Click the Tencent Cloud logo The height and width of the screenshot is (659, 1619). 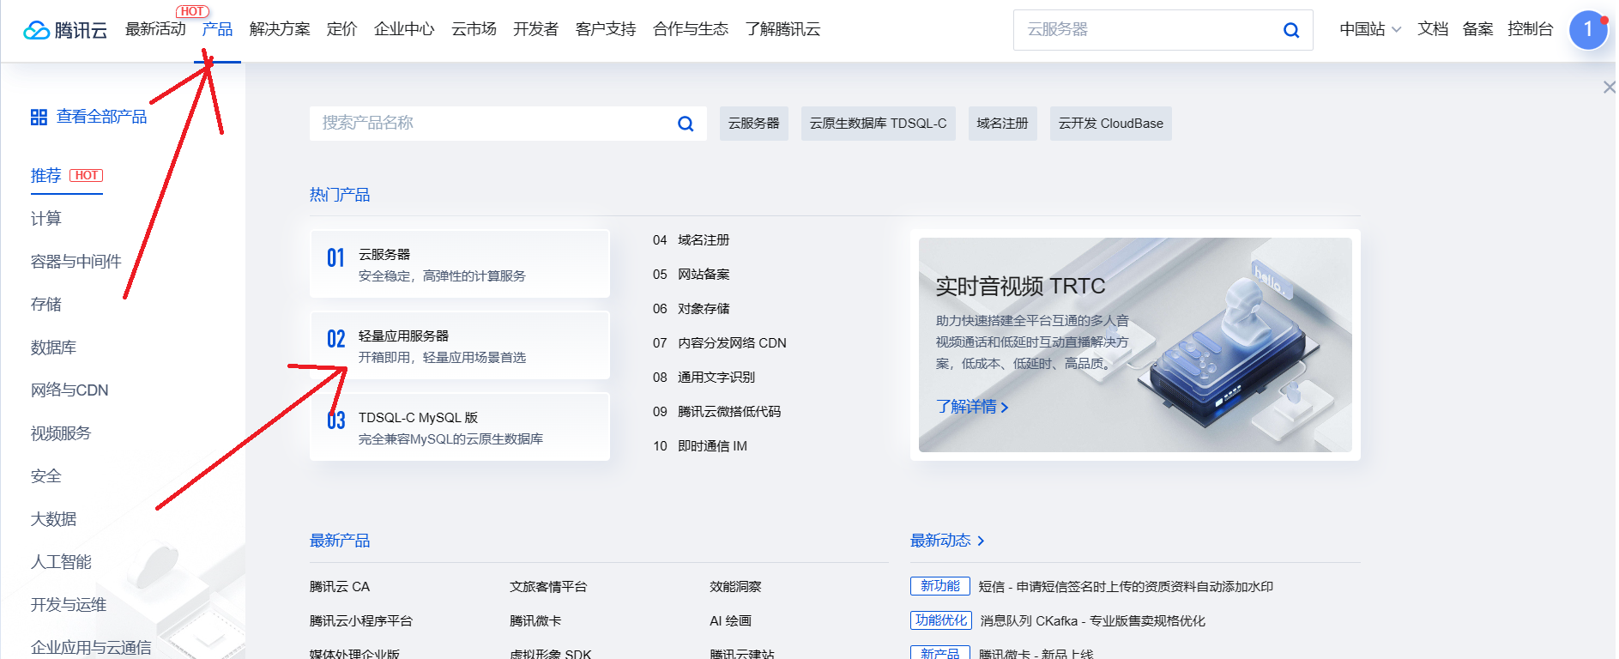click(x=65, y=30)
